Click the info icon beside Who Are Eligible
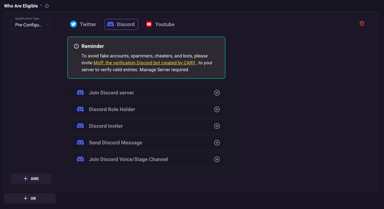Image resolution: width=384 pixels, height=209 pixels. (x=46, y=6)
